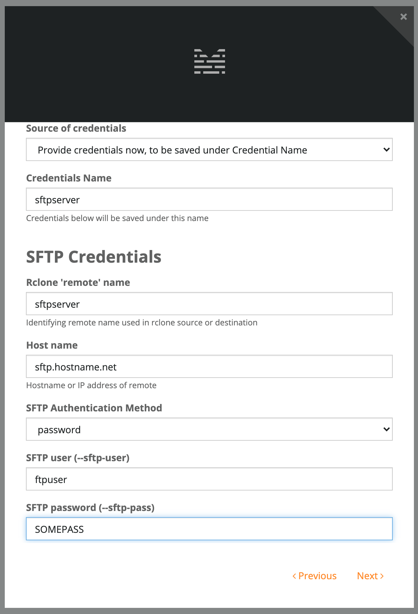
Task: Go to the Next step
Action: coord(370,576)
